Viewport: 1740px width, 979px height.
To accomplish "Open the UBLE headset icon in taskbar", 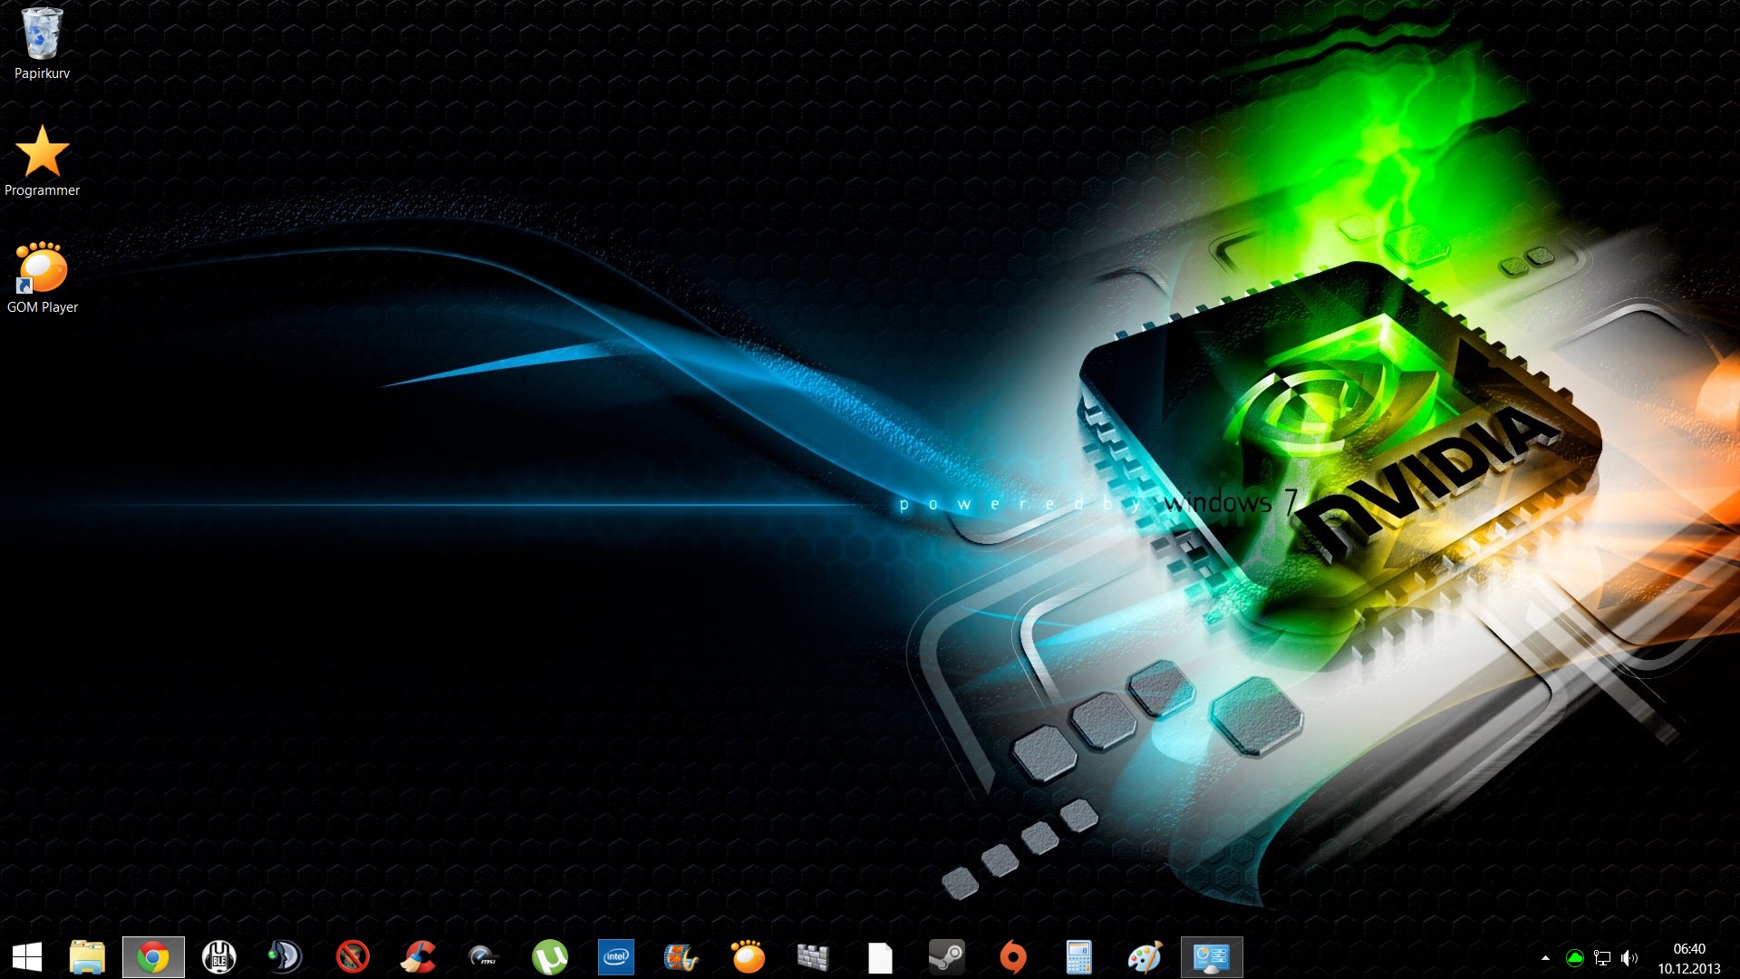I will [219, 957].
